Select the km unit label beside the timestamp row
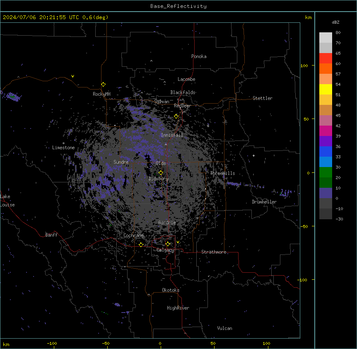The width and height of the screenshot is (357, 349). (309, 17)
